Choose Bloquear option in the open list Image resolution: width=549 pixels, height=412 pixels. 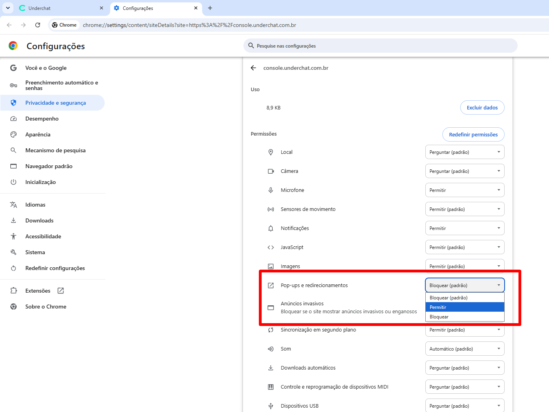click(x=465, y=317)
